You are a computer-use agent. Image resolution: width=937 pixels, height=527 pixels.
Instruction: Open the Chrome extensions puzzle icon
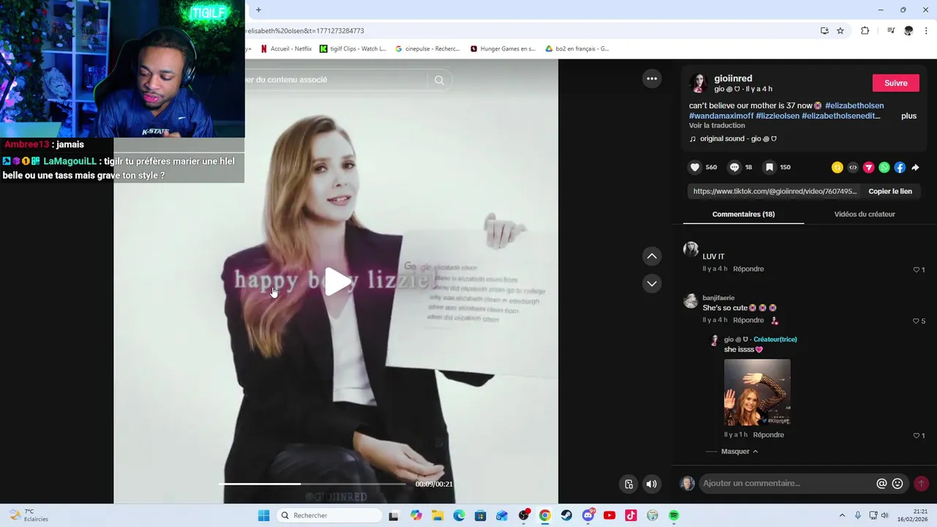865,31
